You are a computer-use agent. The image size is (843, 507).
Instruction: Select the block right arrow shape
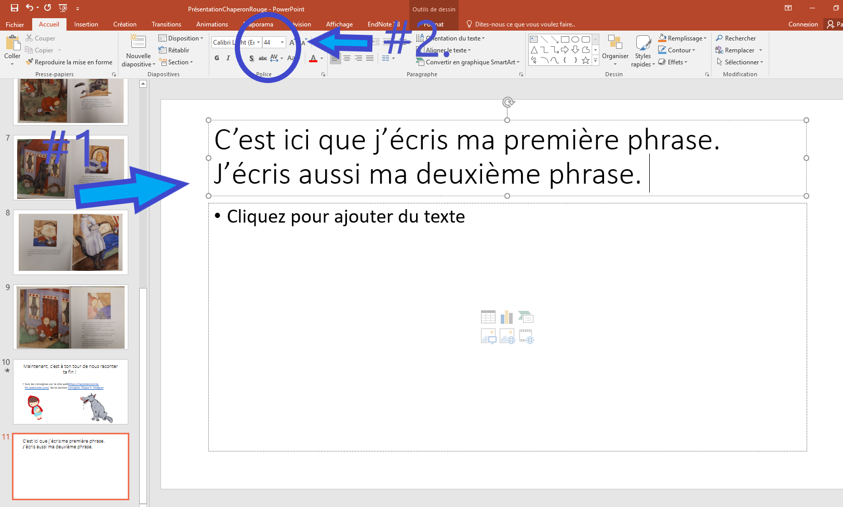pyautogui.click(x=565, y=50)
